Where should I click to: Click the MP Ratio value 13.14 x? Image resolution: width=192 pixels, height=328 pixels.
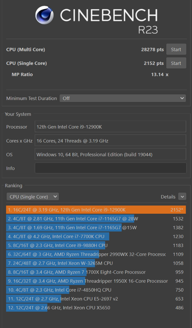pyautogui.click(x=160, y=74)
